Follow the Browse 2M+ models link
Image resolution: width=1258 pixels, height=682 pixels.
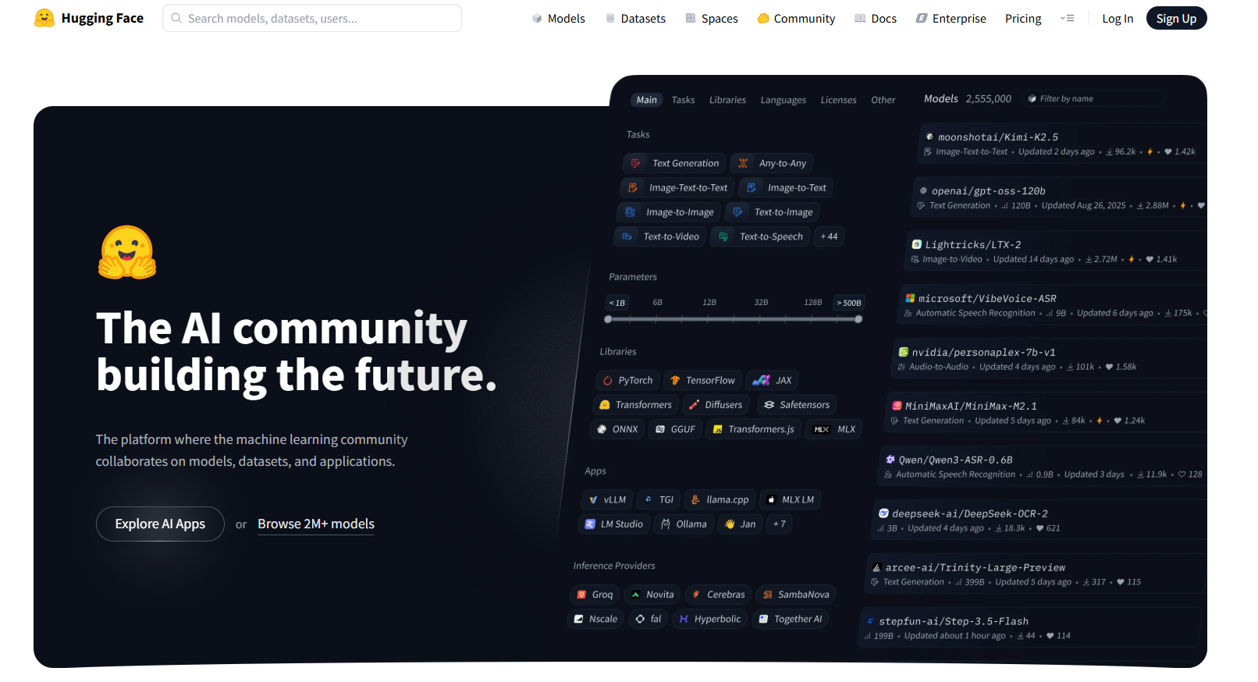(316, 524)
